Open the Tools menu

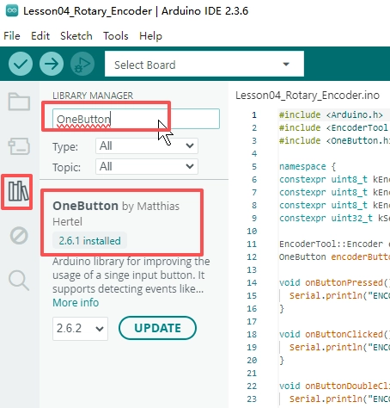point(116,36)
